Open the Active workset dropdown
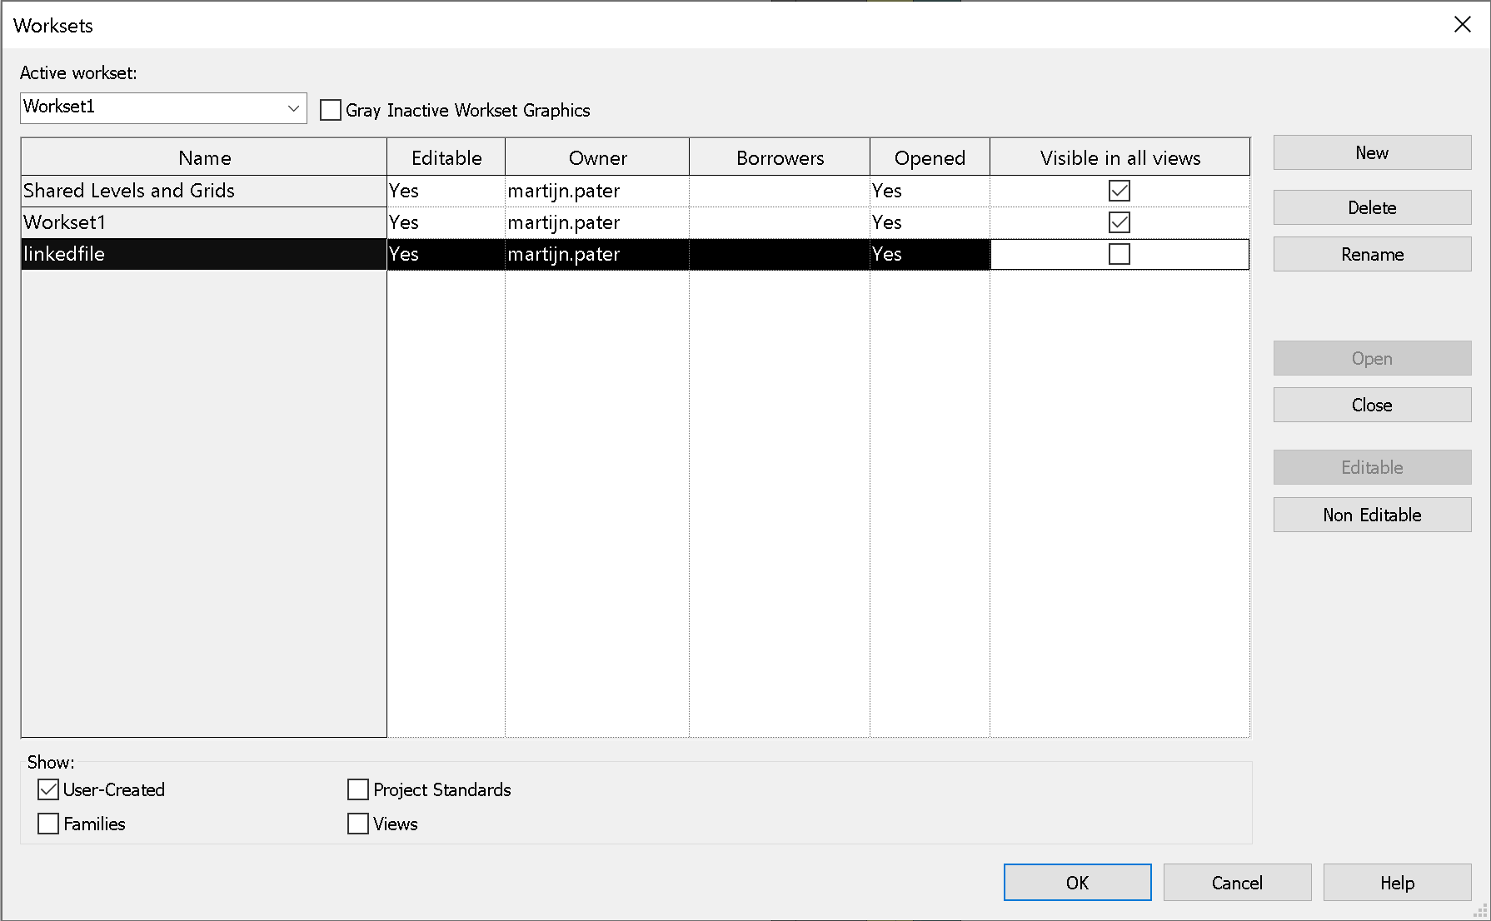This screenshot has height=921, width=1491. pos(292,107)
